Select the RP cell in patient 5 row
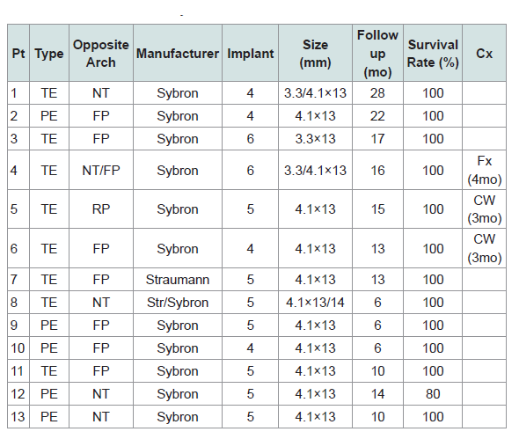 click(101, 209)
